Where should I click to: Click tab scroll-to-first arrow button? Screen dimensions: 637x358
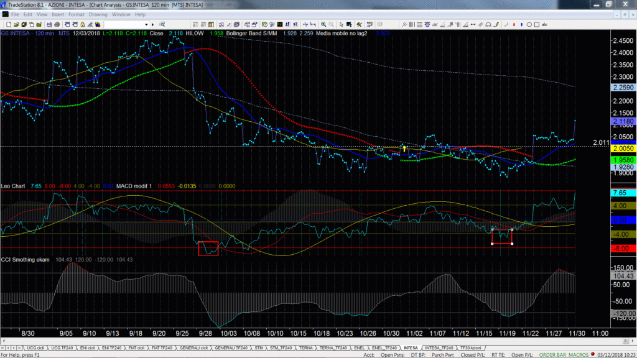[3, 348]
